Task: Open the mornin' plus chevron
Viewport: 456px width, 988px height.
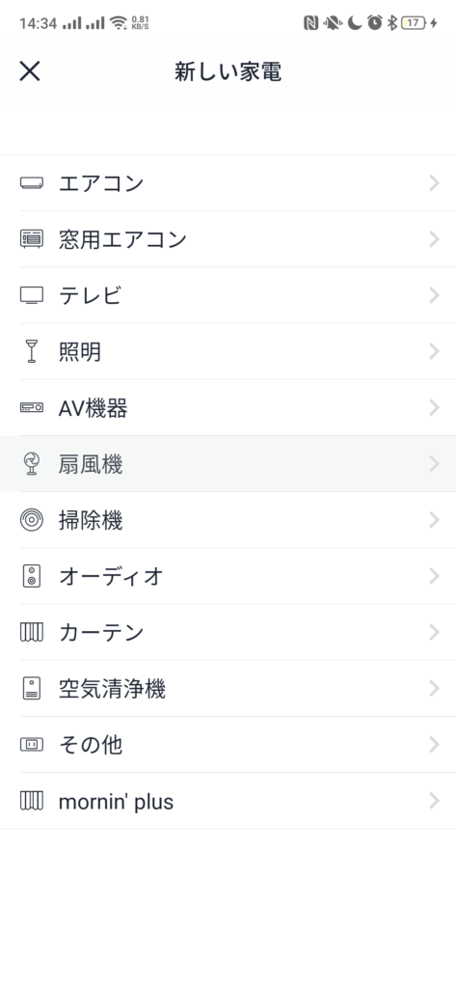Action: click(x=434, y=801)
